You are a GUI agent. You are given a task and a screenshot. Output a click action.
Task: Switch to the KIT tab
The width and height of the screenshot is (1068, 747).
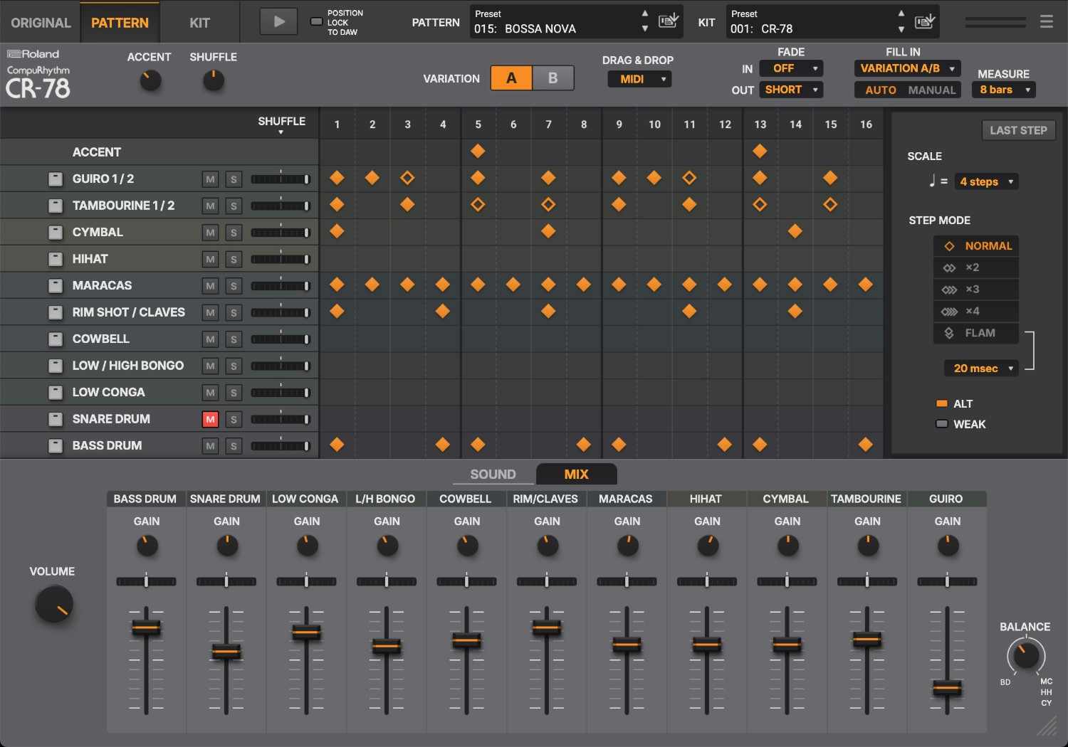(199, 22)
